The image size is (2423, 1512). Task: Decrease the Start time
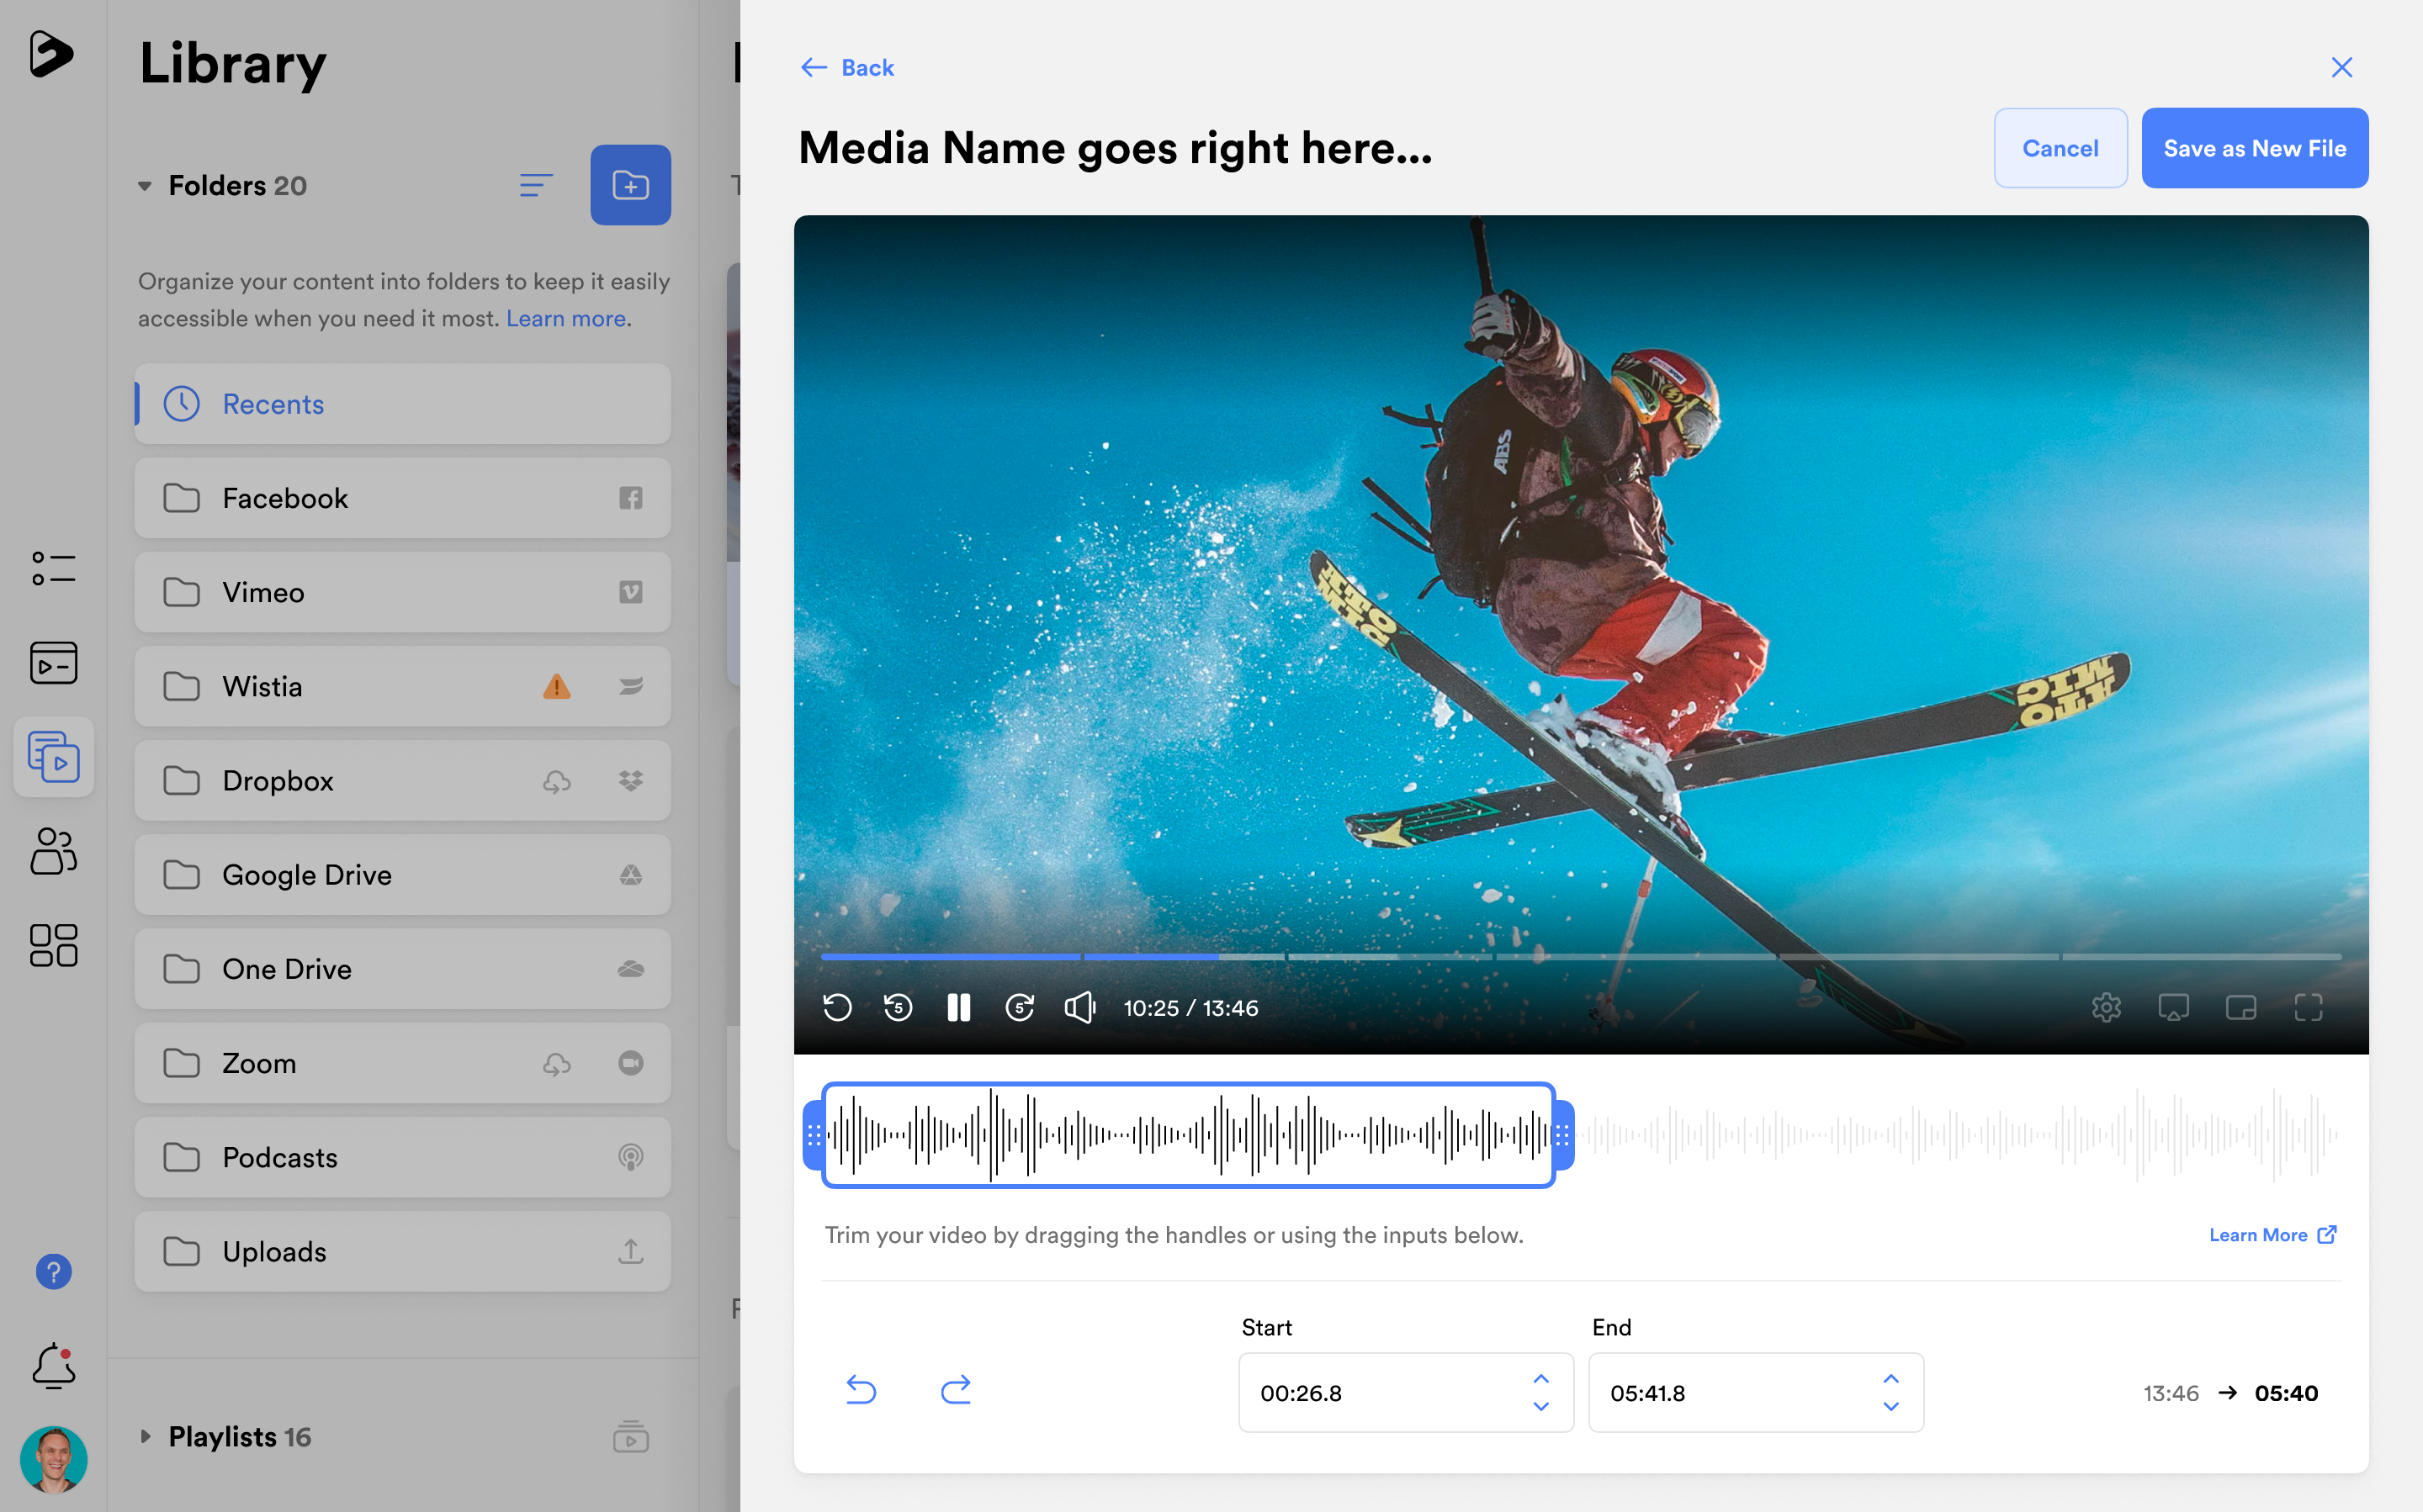1540,1407
